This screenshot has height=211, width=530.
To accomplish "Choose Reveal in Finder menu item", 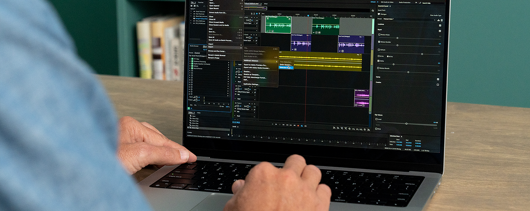I will point(214,58).
